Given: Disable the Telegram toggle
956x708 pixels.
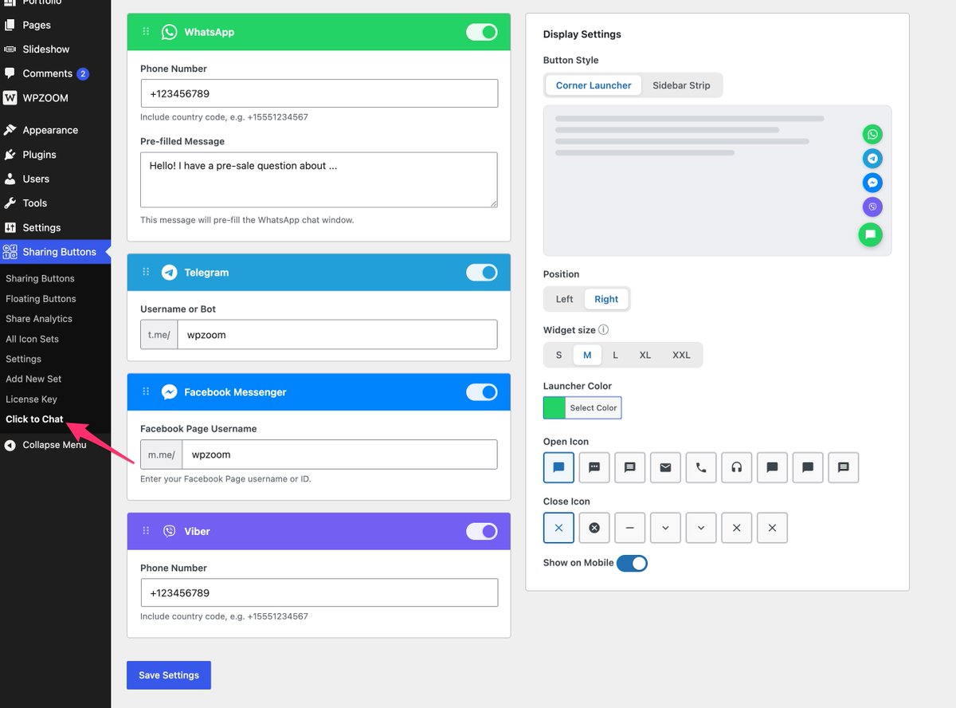Looking at the screenshot, I should pos(481,273).
